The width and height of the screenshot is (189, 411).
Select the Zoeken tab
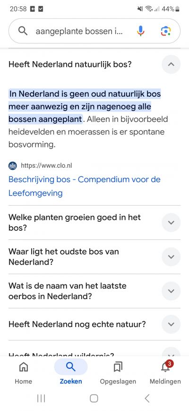tap(71, 373)
